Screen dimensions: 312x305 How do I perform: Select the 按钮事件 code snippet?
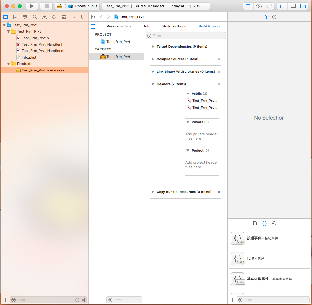click(269, 238)
